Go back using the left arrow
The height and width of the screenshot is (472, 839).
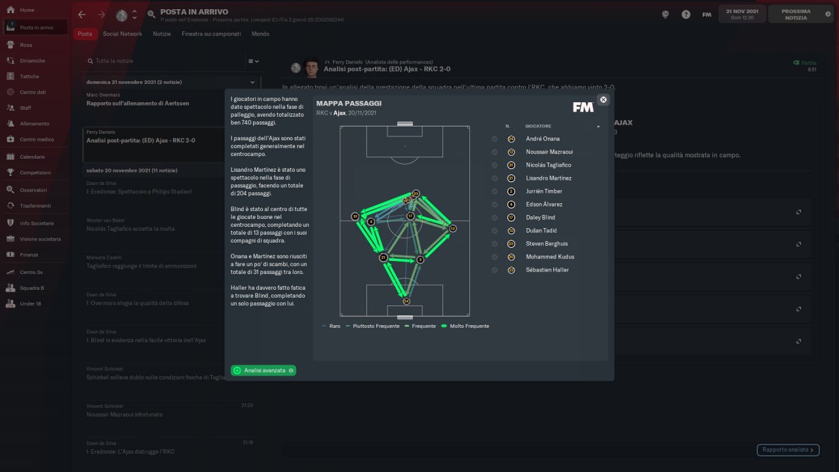click(x=82, y=14)
